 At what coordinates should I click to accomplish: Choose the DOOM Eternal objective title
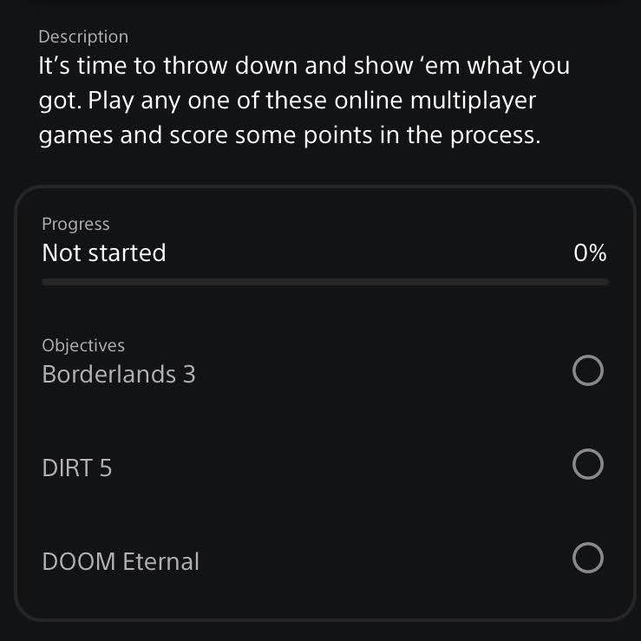pos(121,562)
